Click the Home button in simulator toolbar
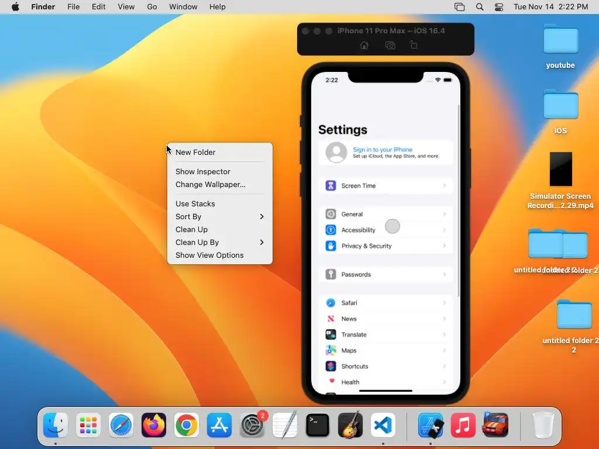The width and height of the screenshot is (599, 449). [x=364, y=46]
